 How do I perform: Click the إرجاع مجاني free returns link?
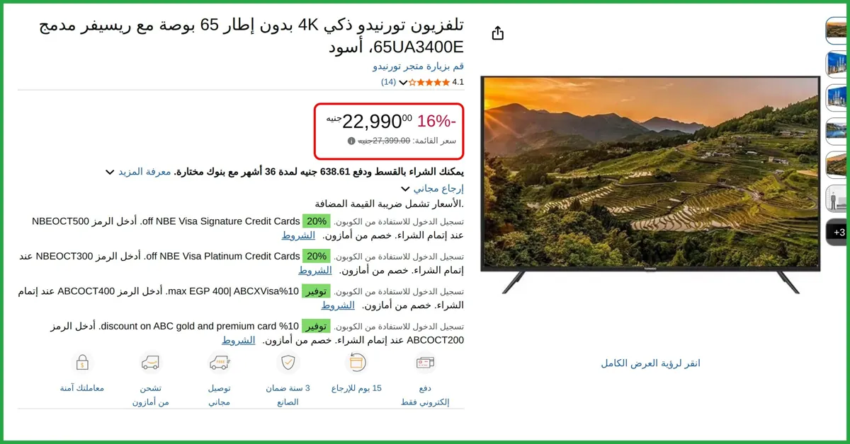point(438,189)
